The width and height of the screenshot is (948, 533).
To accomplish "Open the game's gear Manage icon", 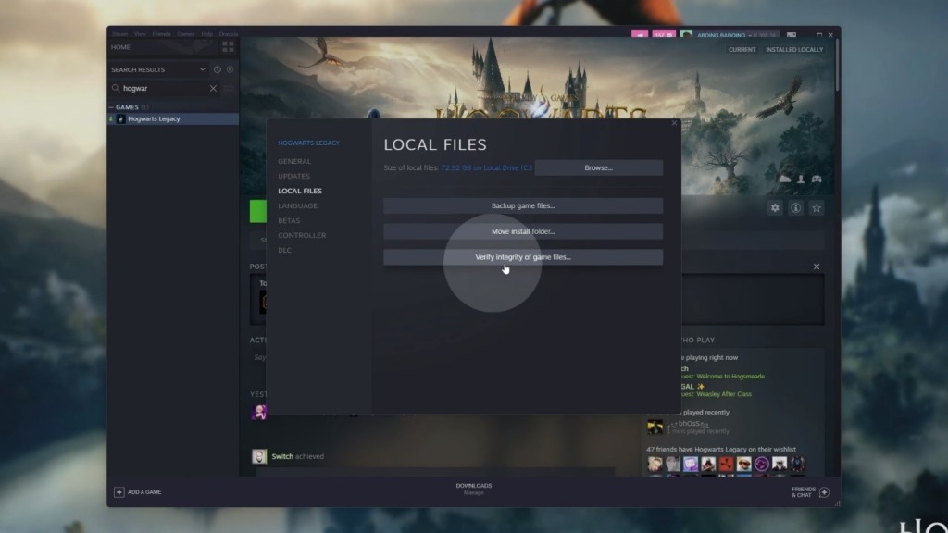I will click(775, 208).
